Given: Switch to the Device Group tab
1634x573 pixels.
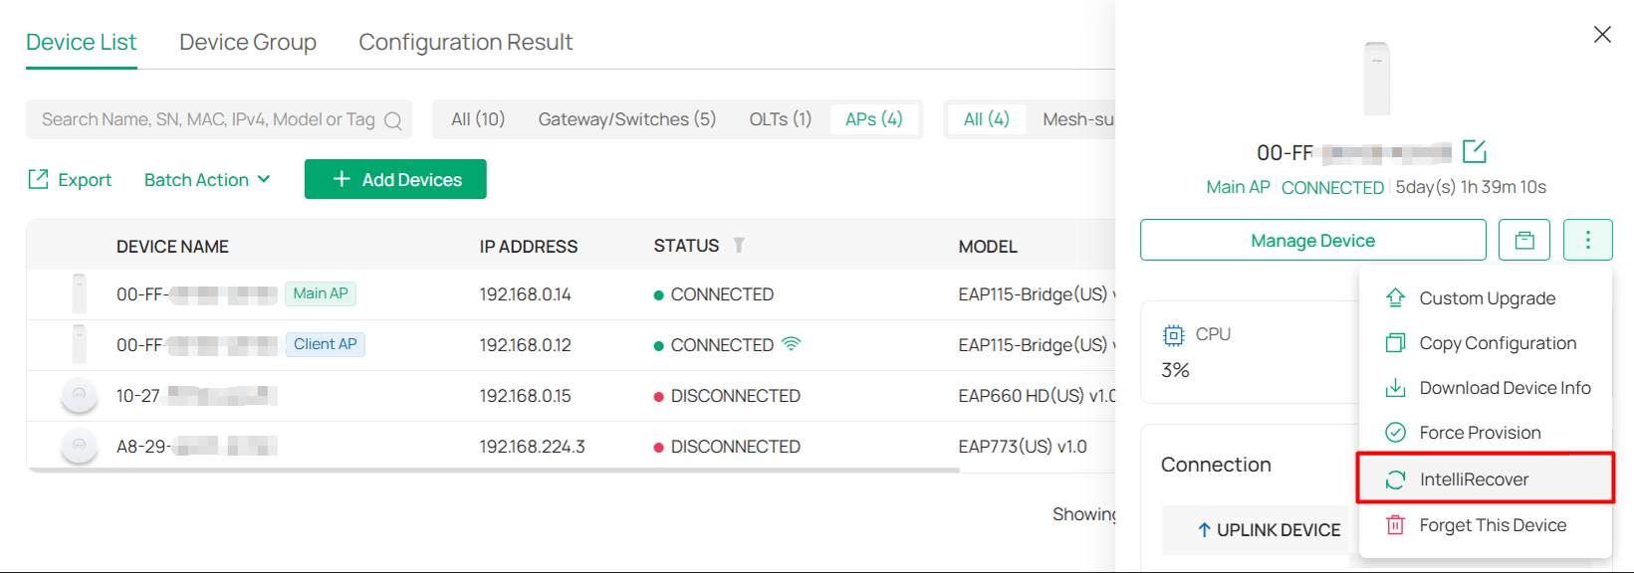Looking at the screenshot, I should click(248, 42).
